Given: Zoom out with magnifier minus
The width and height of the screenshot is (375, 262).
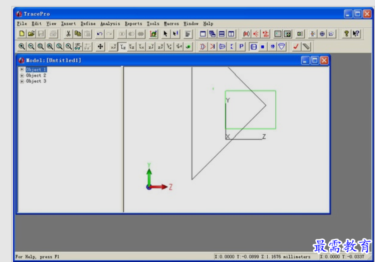Looking at the screenshot, I should pos(31,46).
